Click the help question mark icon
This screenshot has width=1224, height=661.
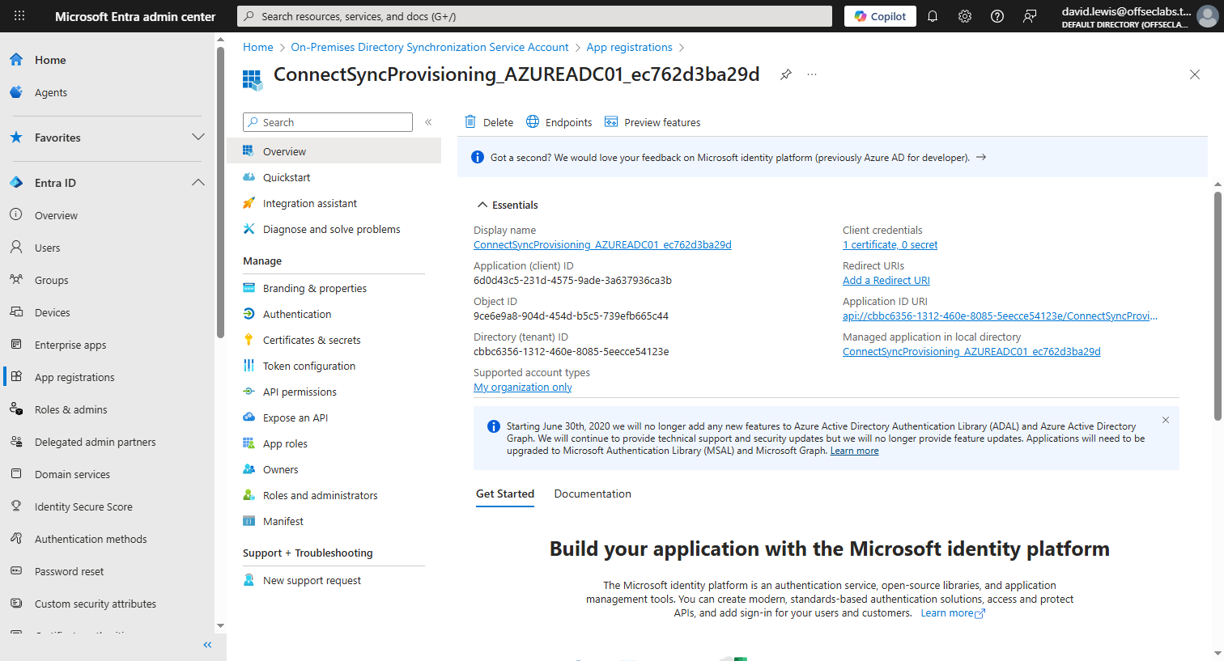[997, 16]
